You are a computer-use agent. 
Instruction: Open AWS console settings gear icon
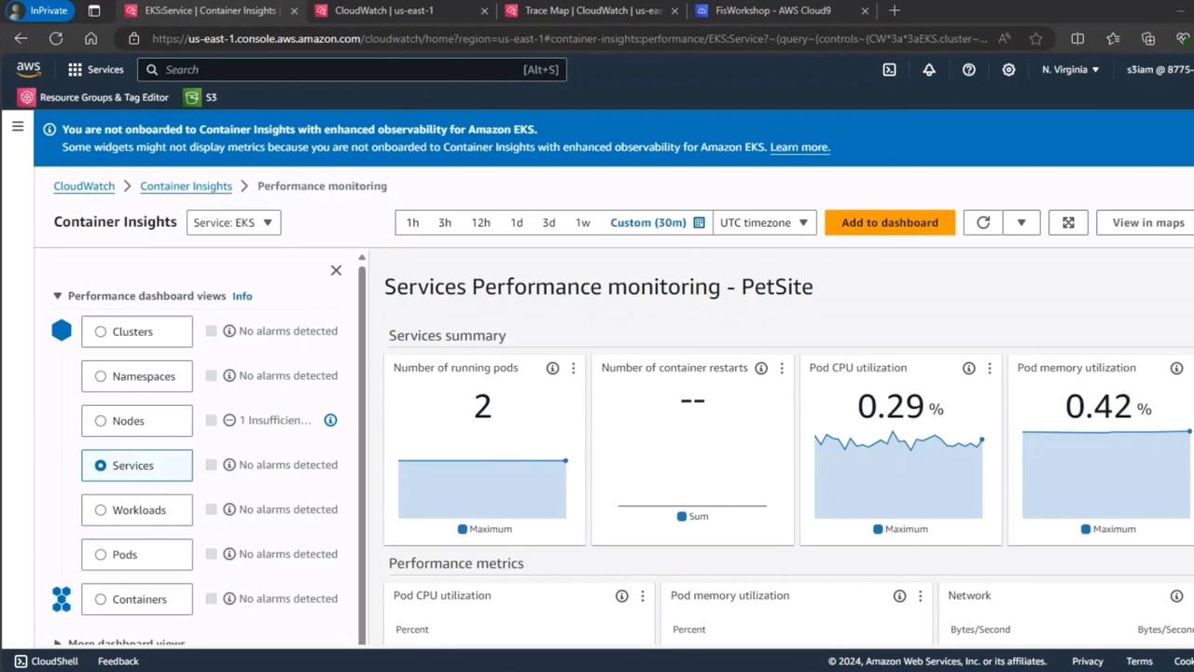(1008, 70)
